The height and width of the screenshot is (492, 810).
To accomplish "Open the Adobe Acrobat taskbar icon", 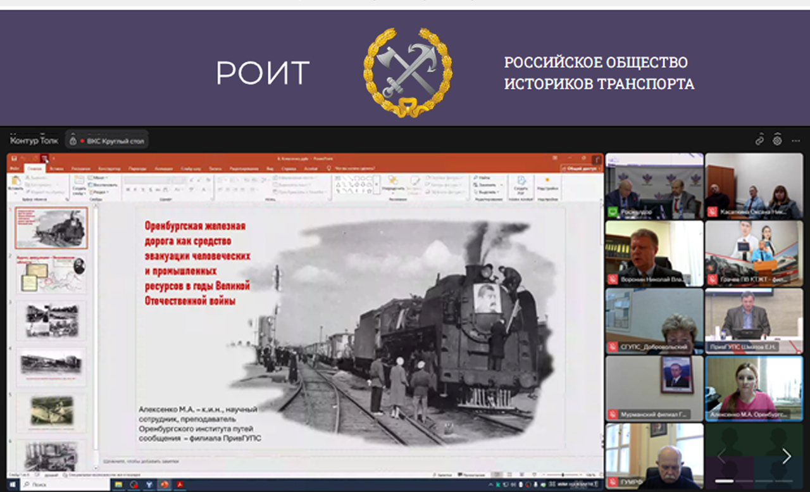I will (180, 484).
